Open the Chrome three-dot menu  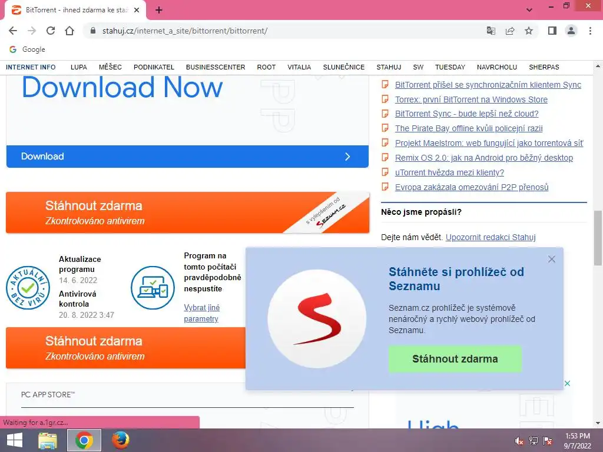590,31
